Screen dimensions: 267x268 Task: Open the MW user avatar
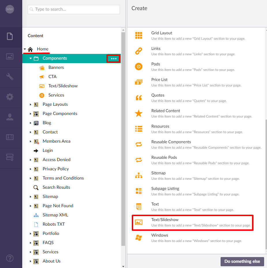[10, 9]
